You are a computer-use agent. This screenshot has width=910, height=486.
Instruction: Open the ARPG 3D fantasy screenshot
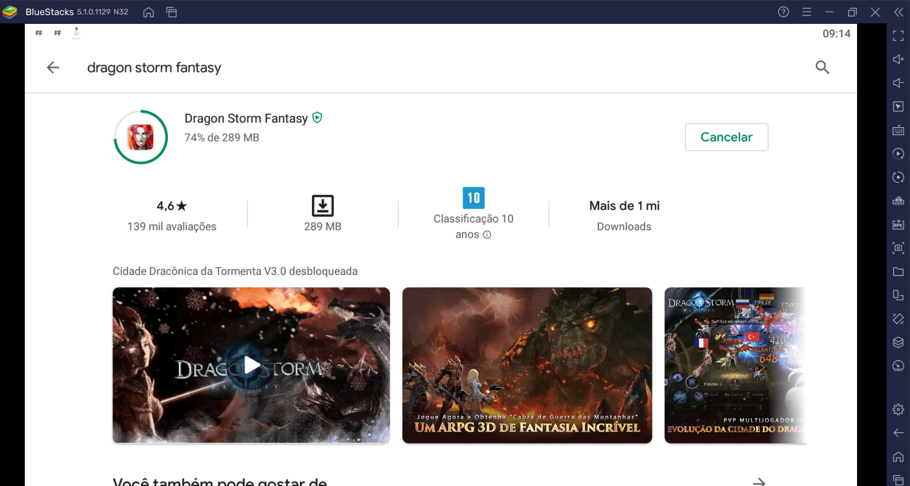coord(527,365)
